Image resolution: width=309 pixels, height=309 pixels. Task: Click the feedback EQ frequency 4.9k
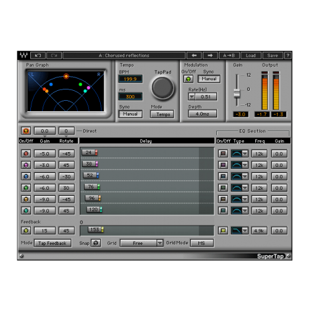(x=259, y=231)
